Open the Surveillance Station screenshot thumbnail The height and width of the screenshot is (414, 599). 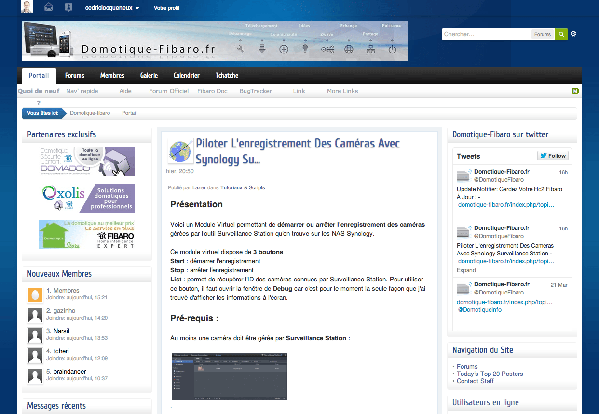click(230, 376)
